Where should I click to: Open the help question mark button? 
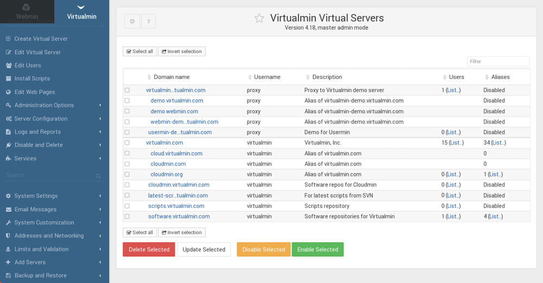pyautogui.click(x=149, y=22)
